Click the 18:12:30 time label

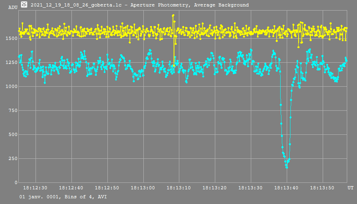[x=35, y=188]
